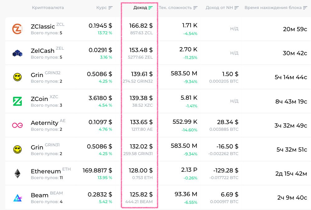Open the Ethereum coin name
This screenshot has height=210, width=311.
[x=46, y=171]
